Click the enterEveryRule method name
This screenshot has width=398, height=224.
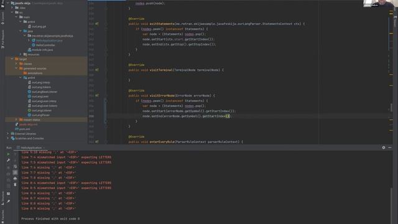[162, 142]
